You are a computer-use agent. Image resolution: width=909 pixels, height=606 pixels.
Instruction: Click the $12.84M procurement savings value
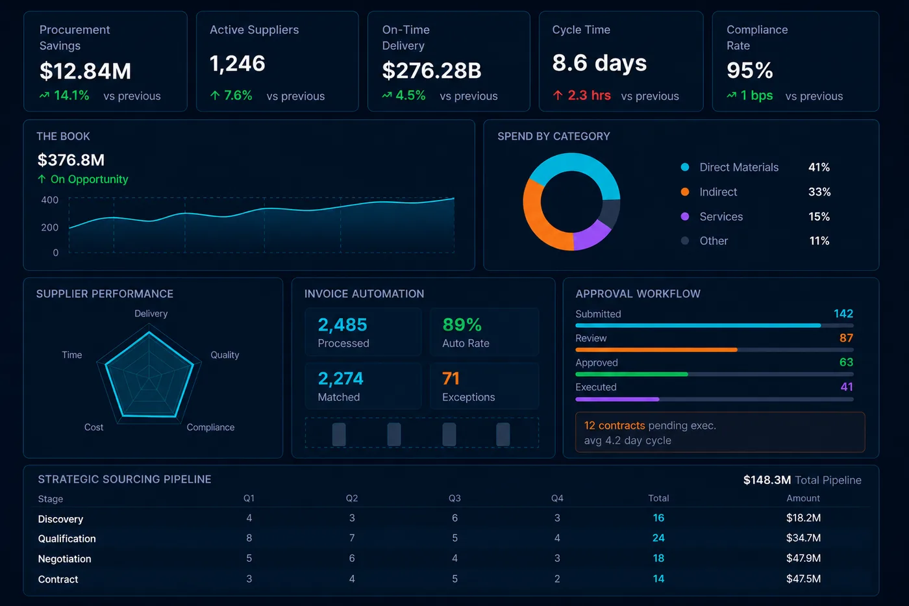(x=85, y=71)
